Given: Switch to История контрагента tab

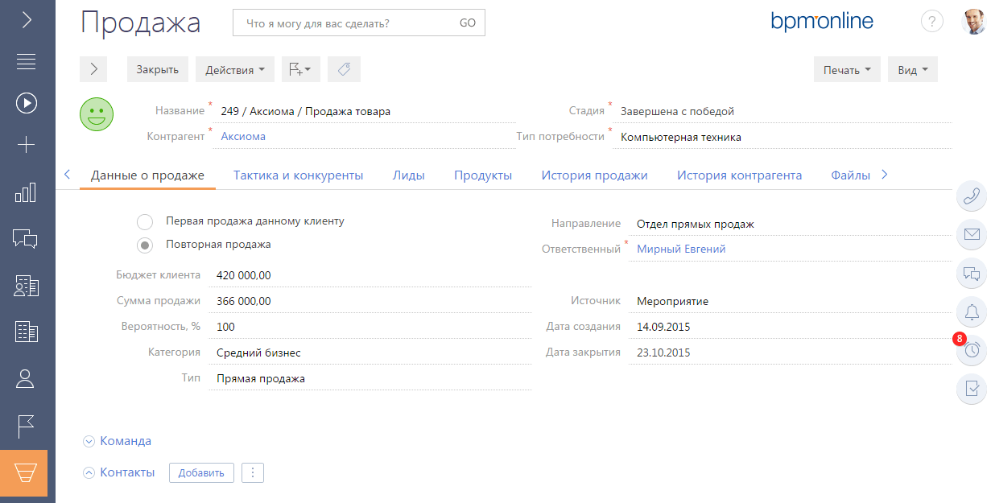Looking at the screenshot, I should pyautogui.click(x=739, y=175).
